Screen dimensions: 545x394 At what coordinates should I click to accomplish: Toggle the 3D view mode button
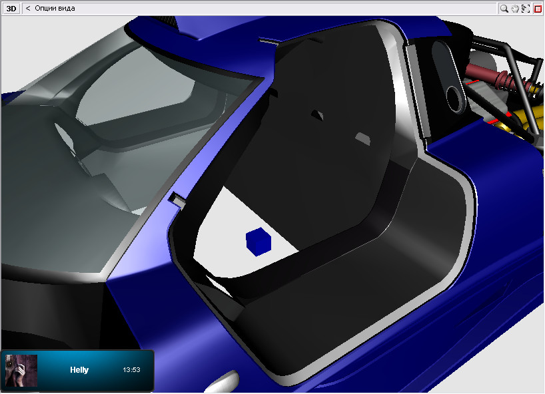[x=11, y=9]
